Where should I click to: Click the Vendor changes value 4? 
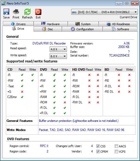tap(92, 151)
